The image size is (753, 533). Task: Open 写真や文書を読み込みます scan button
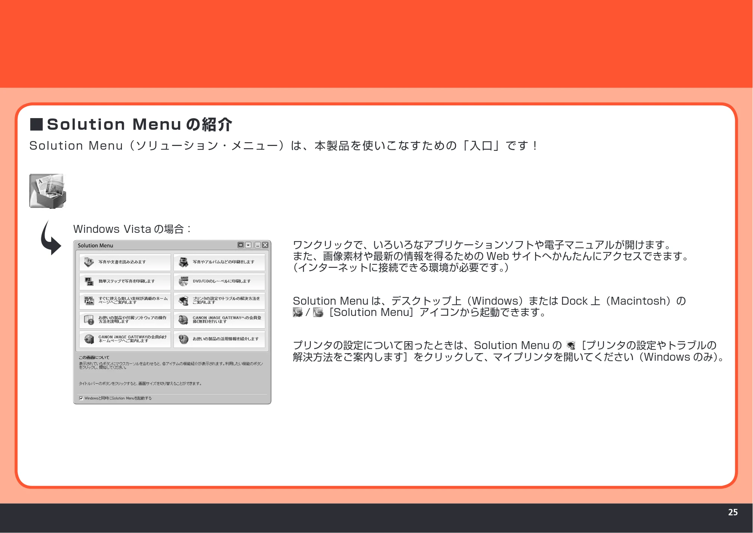[125, 262]
